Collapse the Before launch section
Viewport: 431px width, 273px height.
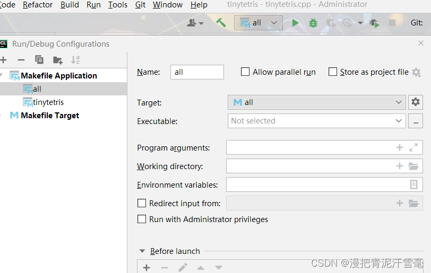(x=142, y=251)
